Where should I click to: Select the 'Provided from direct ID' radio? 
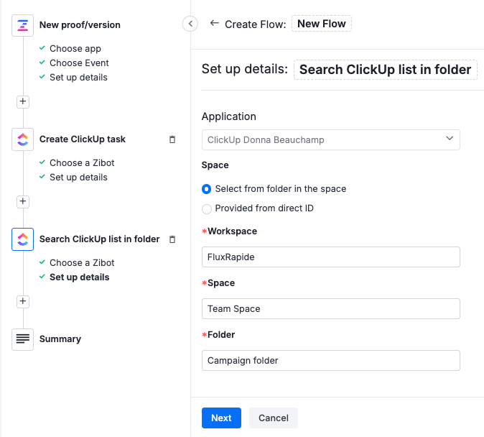click(x=207, y=208)
